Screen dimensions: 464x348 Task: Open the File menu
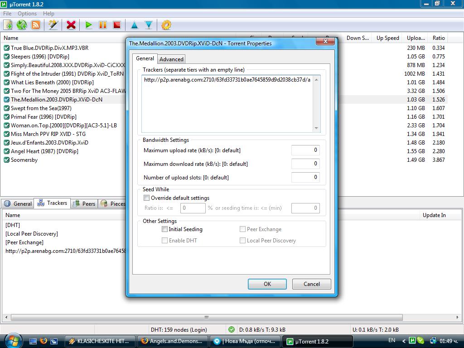[x=7, y=13]
